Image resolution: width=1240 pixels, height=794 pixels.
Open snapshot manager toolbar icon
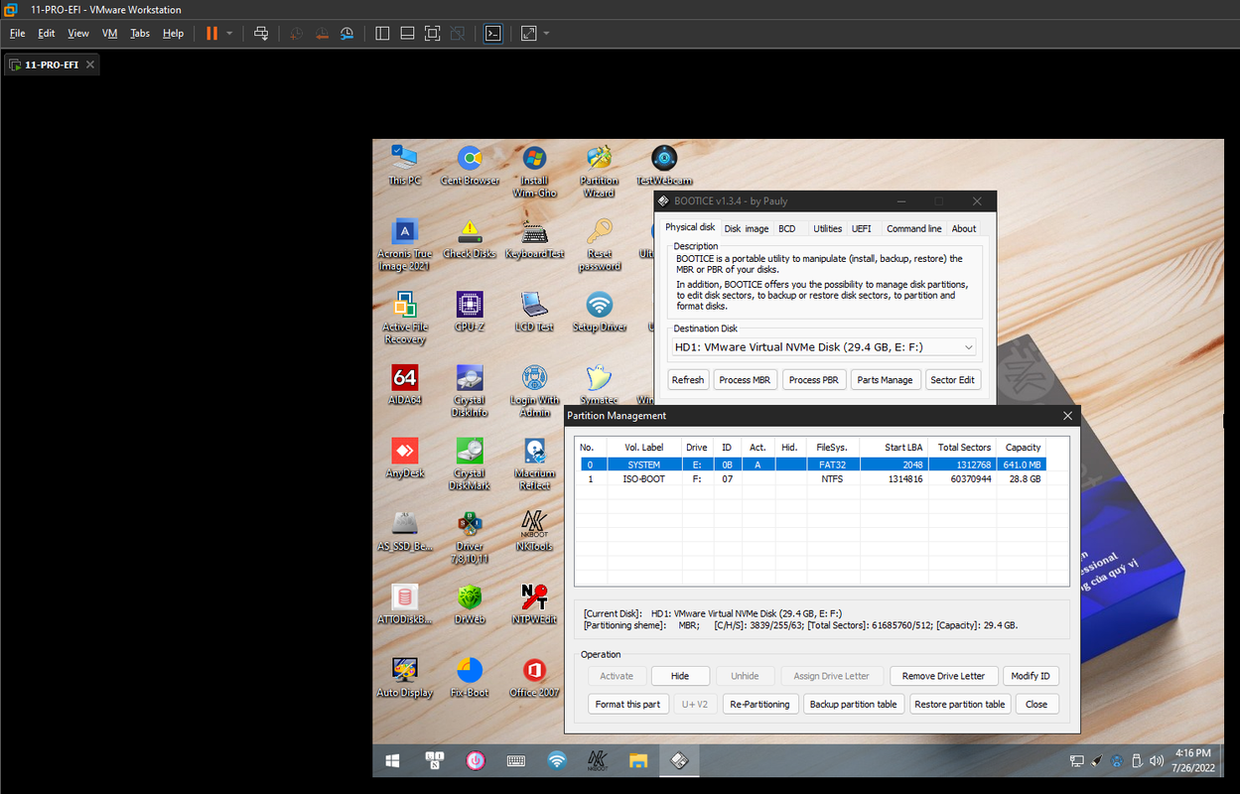(x=346, y=33)
